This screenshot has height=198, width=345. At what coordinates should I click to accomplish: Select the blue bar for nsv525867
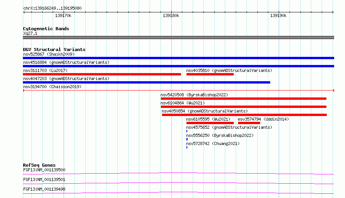(178, 58)
